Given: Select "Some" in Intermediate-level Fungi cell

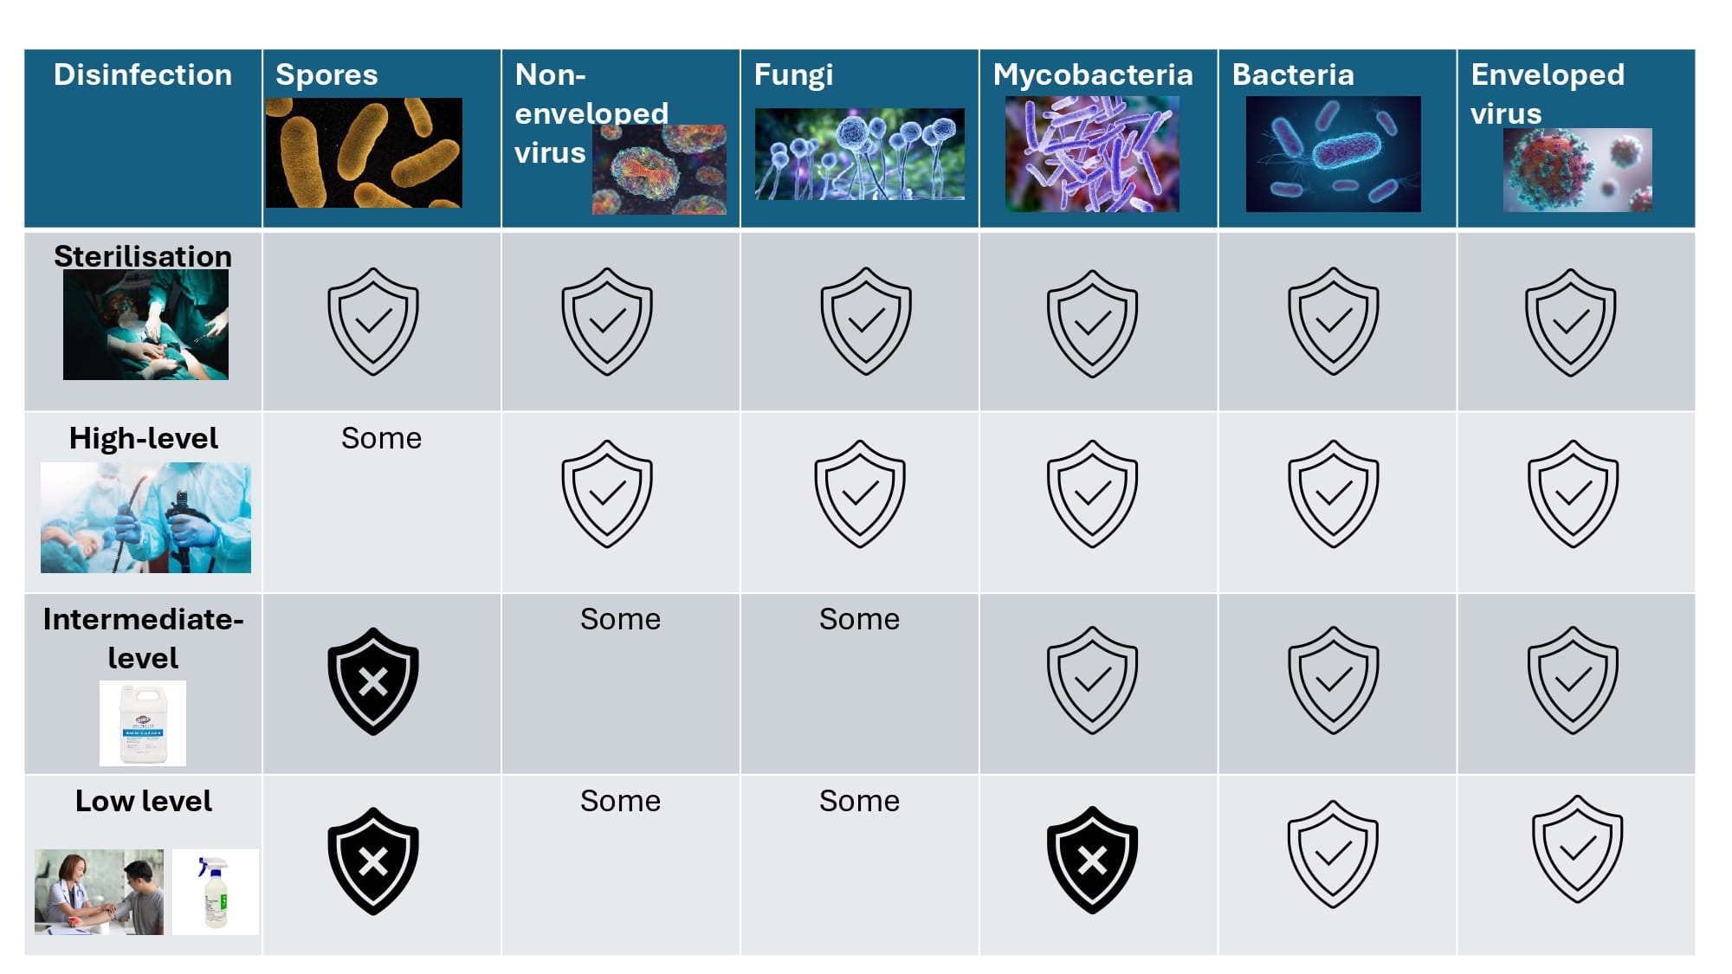Looking at the screenshot, I should coord(859,619).
